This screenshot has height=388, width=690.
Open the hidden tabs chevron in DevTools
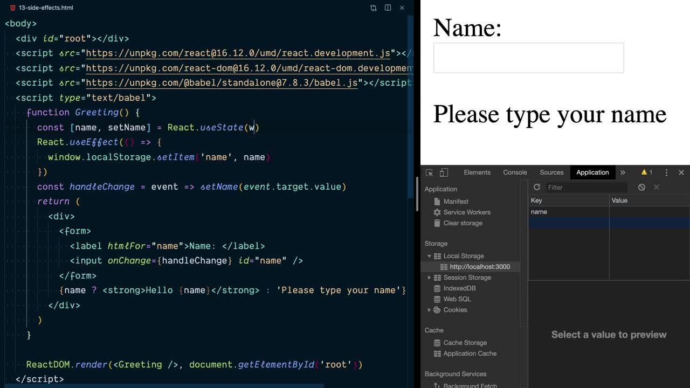pyautogui.click(x=623, y=172)
